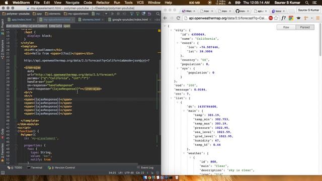Click Git branch widget in status bar
322x181 pixels.
click(x=140, y=173)
